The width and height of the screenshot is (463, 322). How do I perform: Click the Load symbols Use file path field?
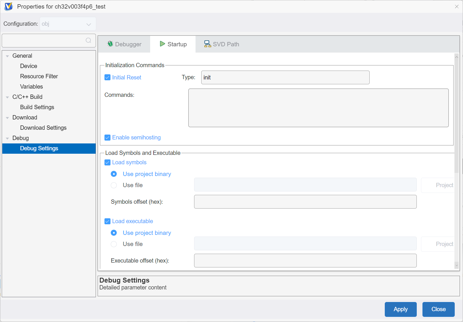pos(305,185)
